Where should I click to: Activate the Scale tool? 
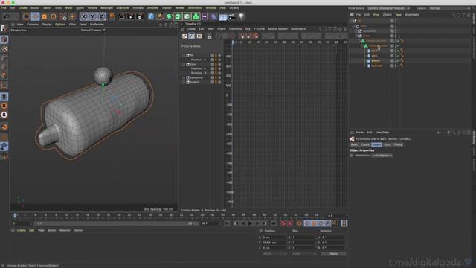click(x=45, y=16)
